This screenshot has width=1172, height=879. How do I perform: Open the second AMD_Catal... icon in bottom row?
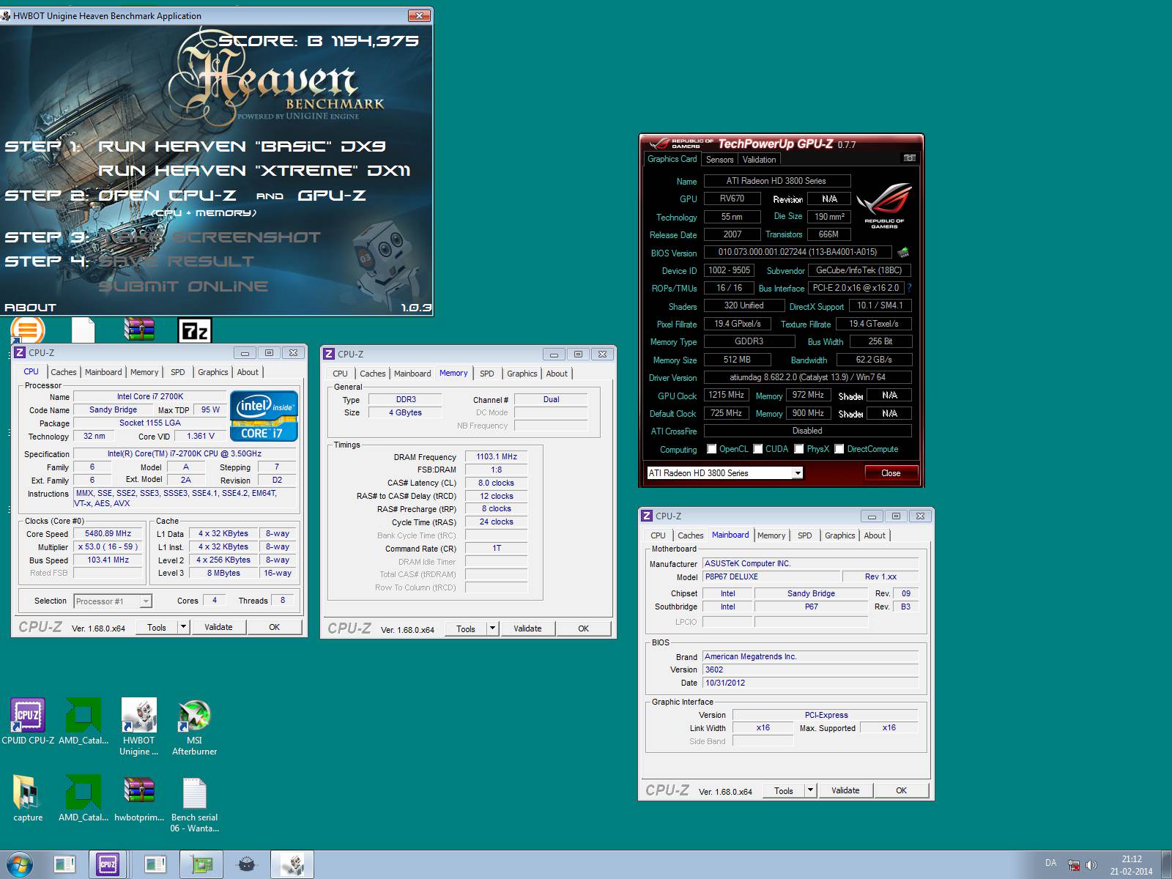pos(84,798)
